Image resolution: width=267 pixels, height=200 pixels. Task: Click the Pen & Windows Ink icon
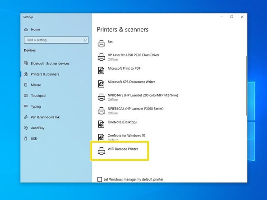coord(26,117)
